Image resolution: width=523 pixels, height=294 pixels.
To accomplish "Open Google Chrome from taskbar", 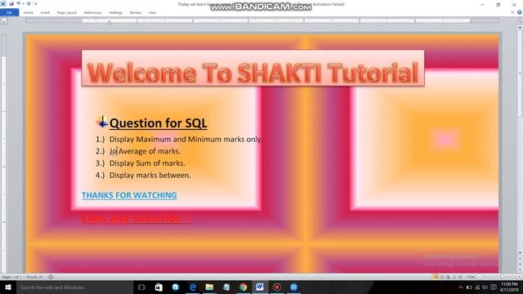I will (244, 287).
